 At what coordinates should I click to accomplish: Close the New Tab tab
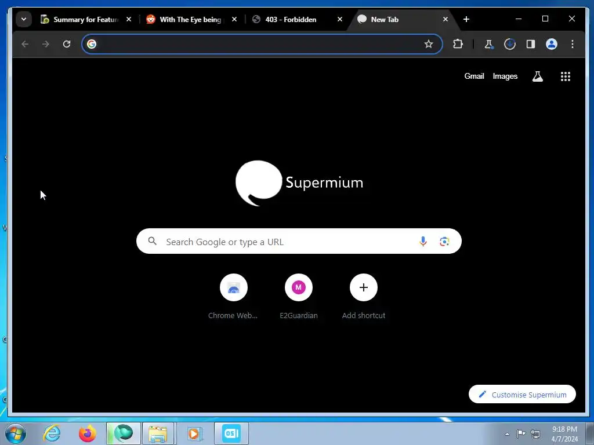coord(445,19)
